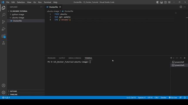Image resolution: width=188 pixels, height=105 pixels.
Task: Create a new terminal with plus icon
Action: pos(171,58)
